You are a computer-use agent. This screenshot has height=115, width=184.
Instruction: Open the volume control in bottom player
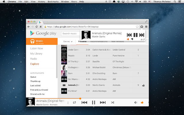pos(136,102)
